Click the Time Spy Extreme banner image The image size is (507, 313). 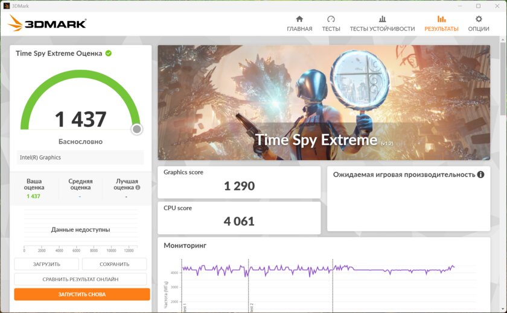click(x=324, y=102)
